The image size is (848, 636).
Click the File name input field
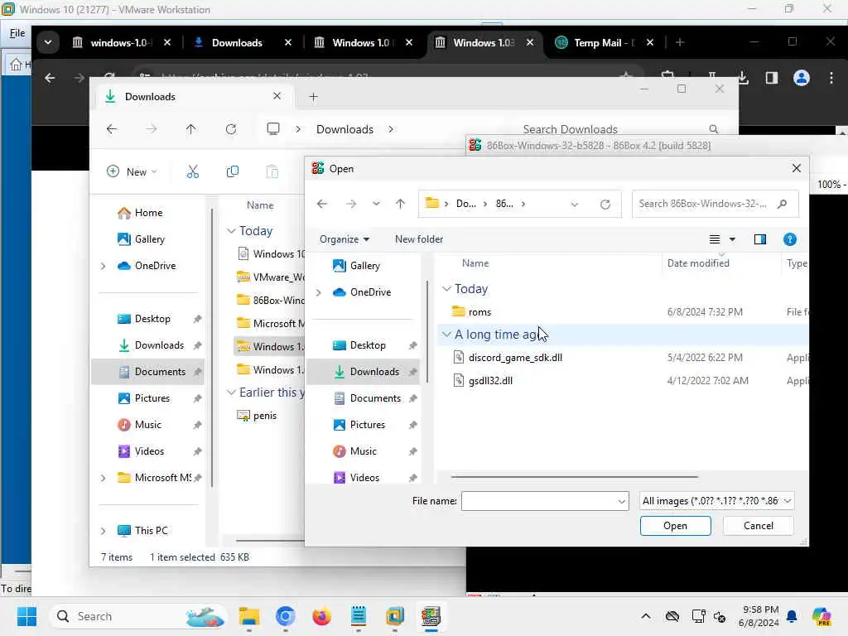click(539, 501)
